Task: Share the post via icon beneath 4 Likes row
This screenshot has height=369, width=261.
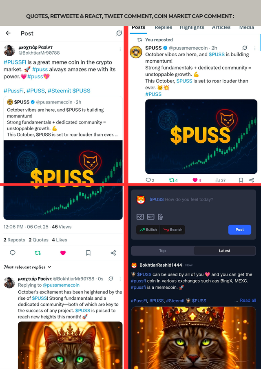Action: [x=113, y=253]
